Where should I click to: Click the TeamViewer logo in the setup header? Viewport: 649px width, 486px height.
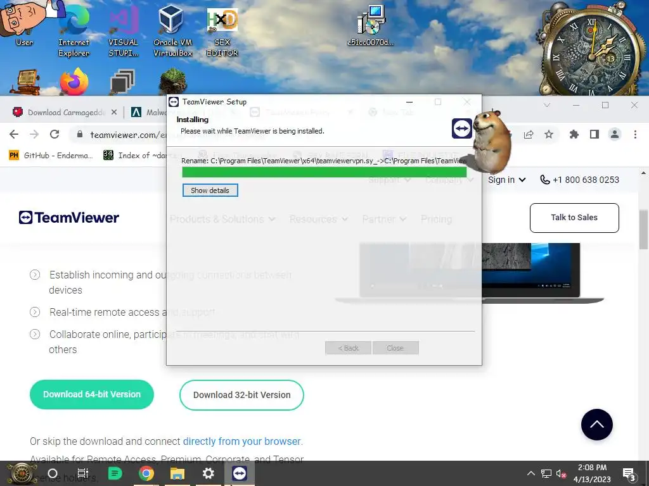461,128
